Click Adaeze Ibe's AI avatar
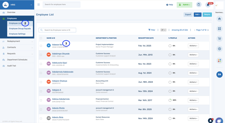Image resolution: width=225 pixels, height=123 pixels. click(49, 45)
